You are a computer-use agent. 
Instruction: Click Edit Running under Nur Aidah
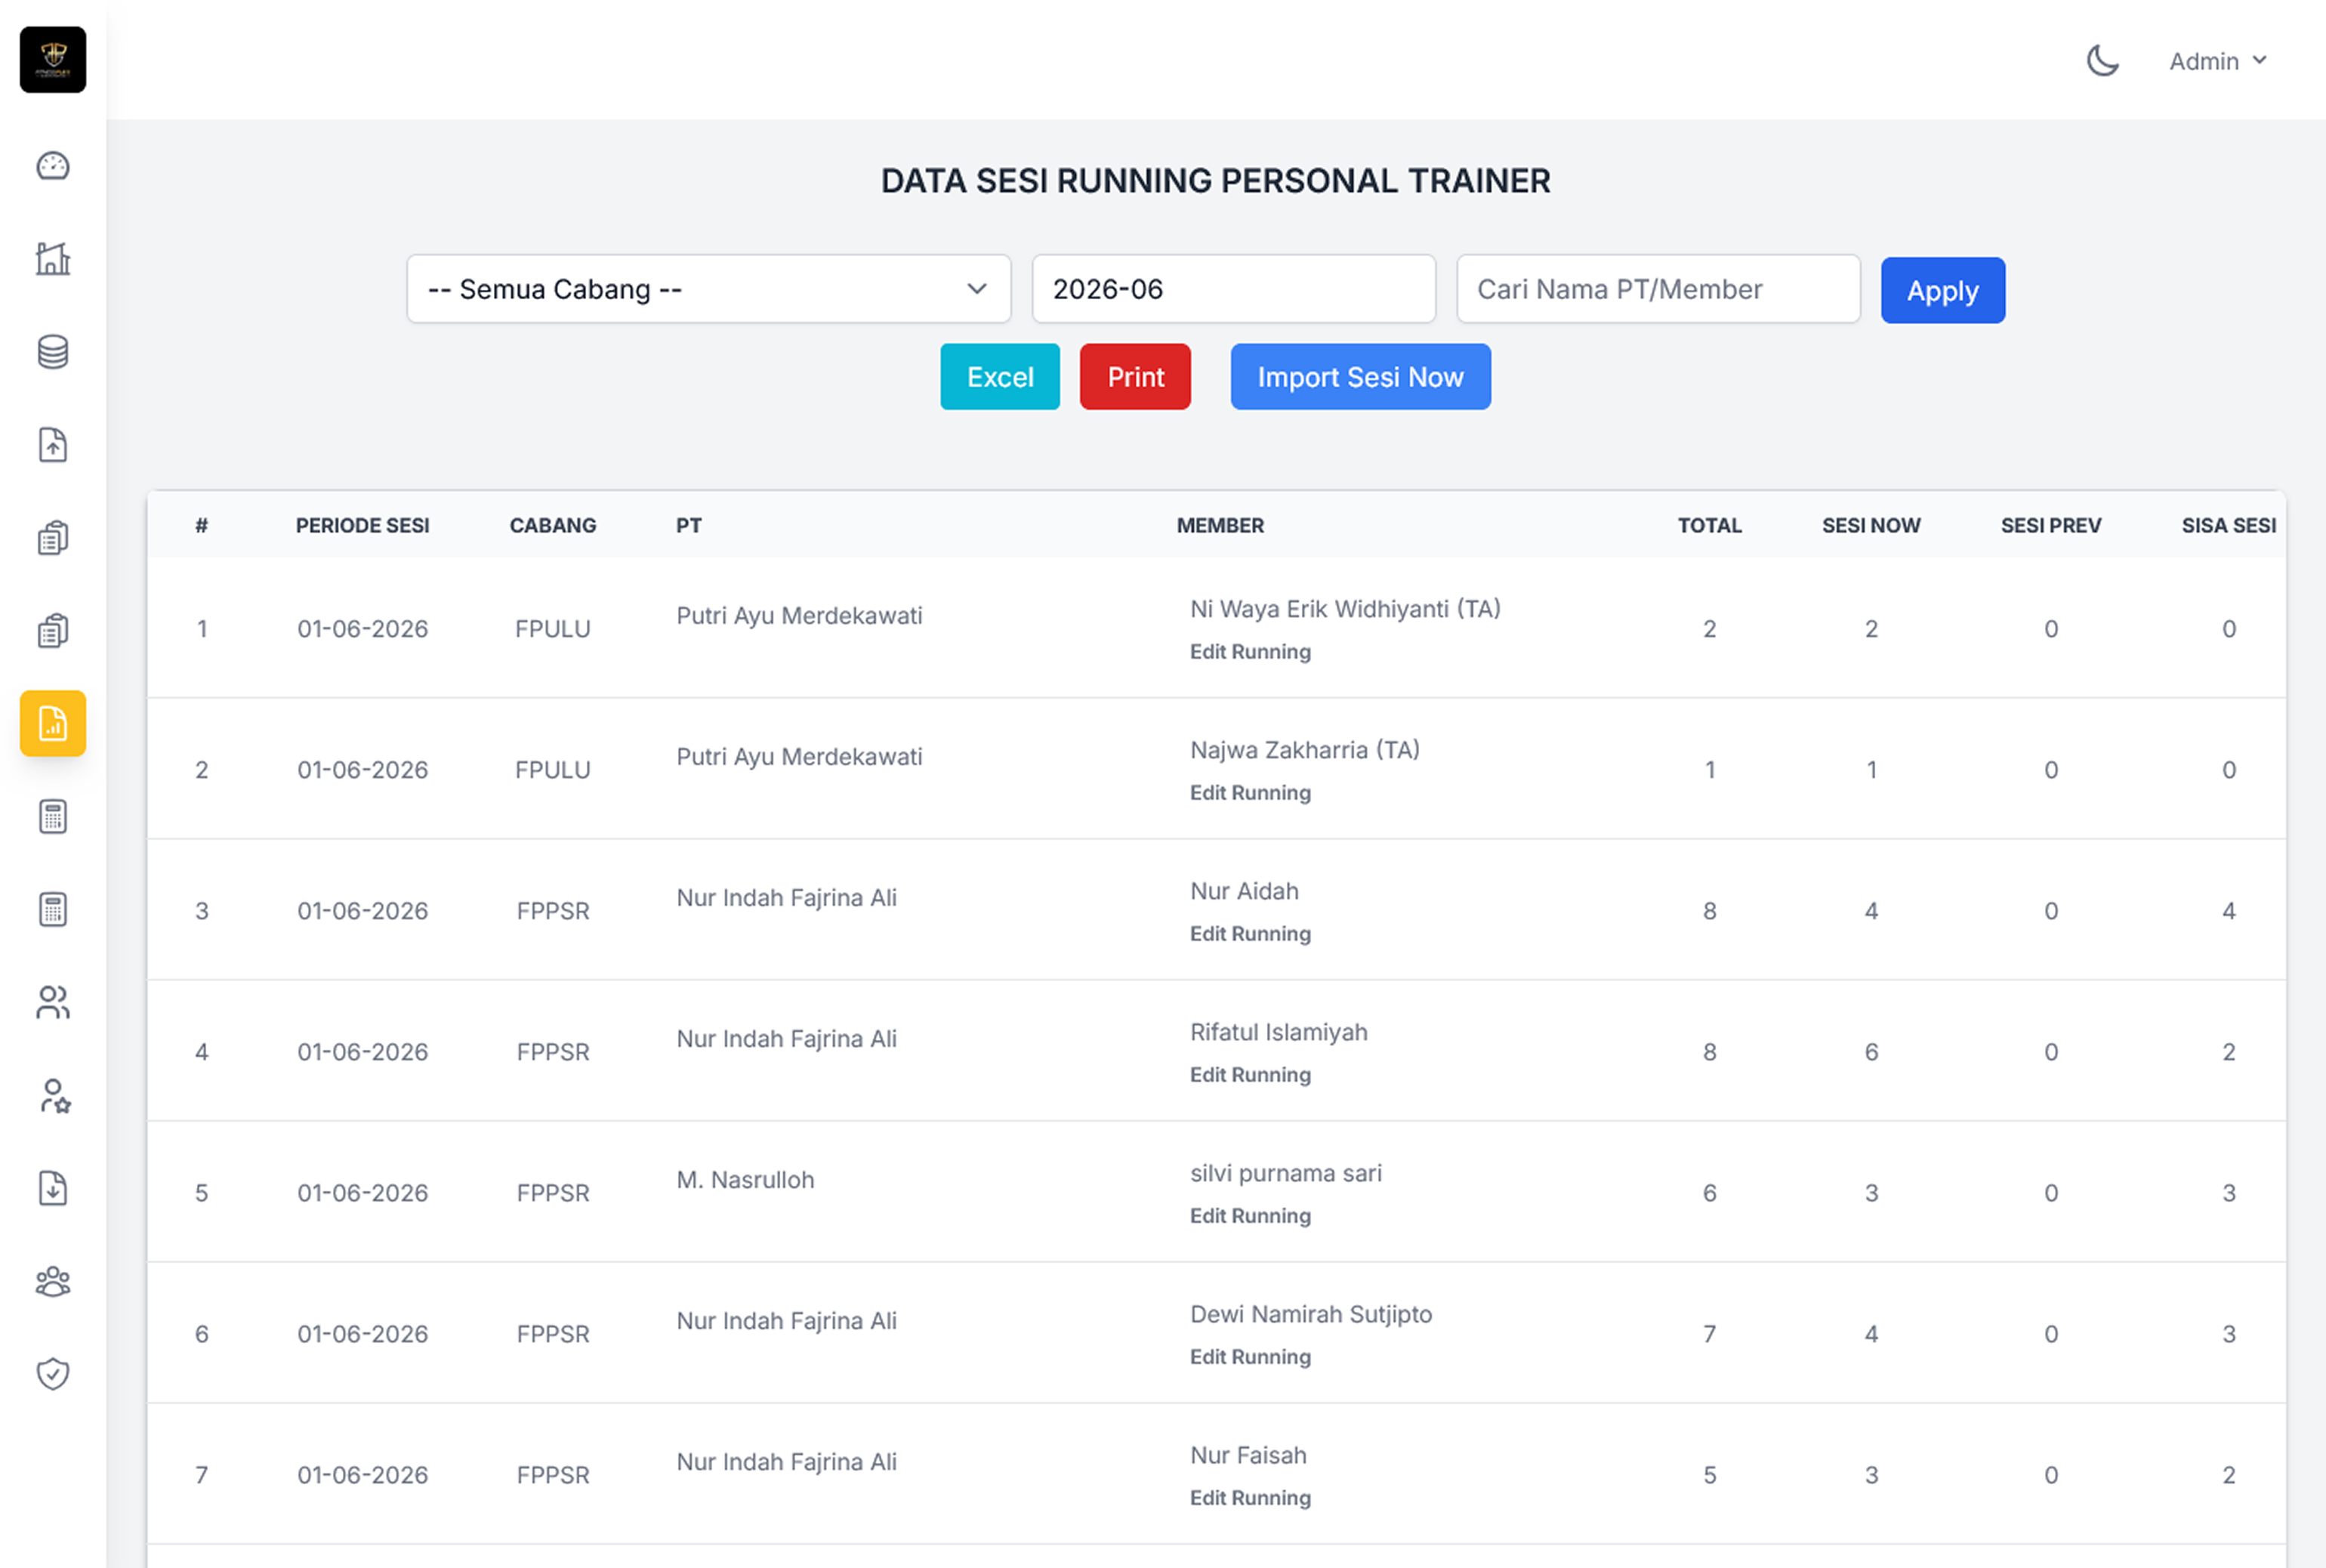[1251, 934]
